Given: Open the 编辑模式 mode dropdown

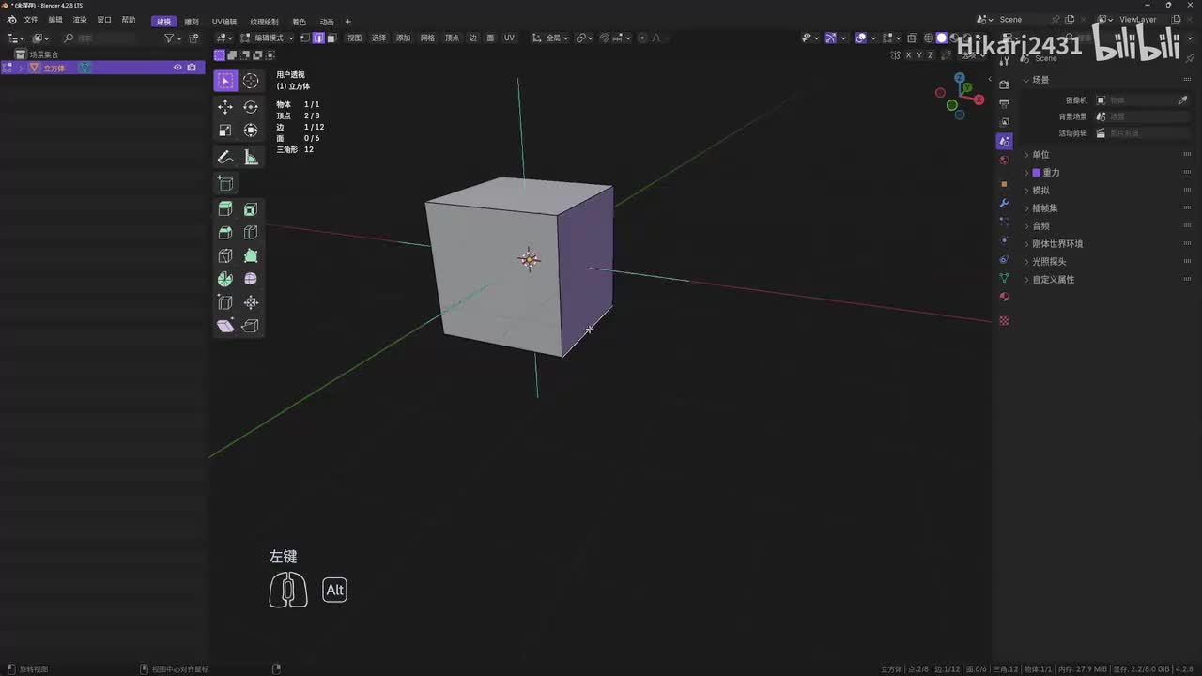Looking at the screenshot, I should click(x=268, y=38).
